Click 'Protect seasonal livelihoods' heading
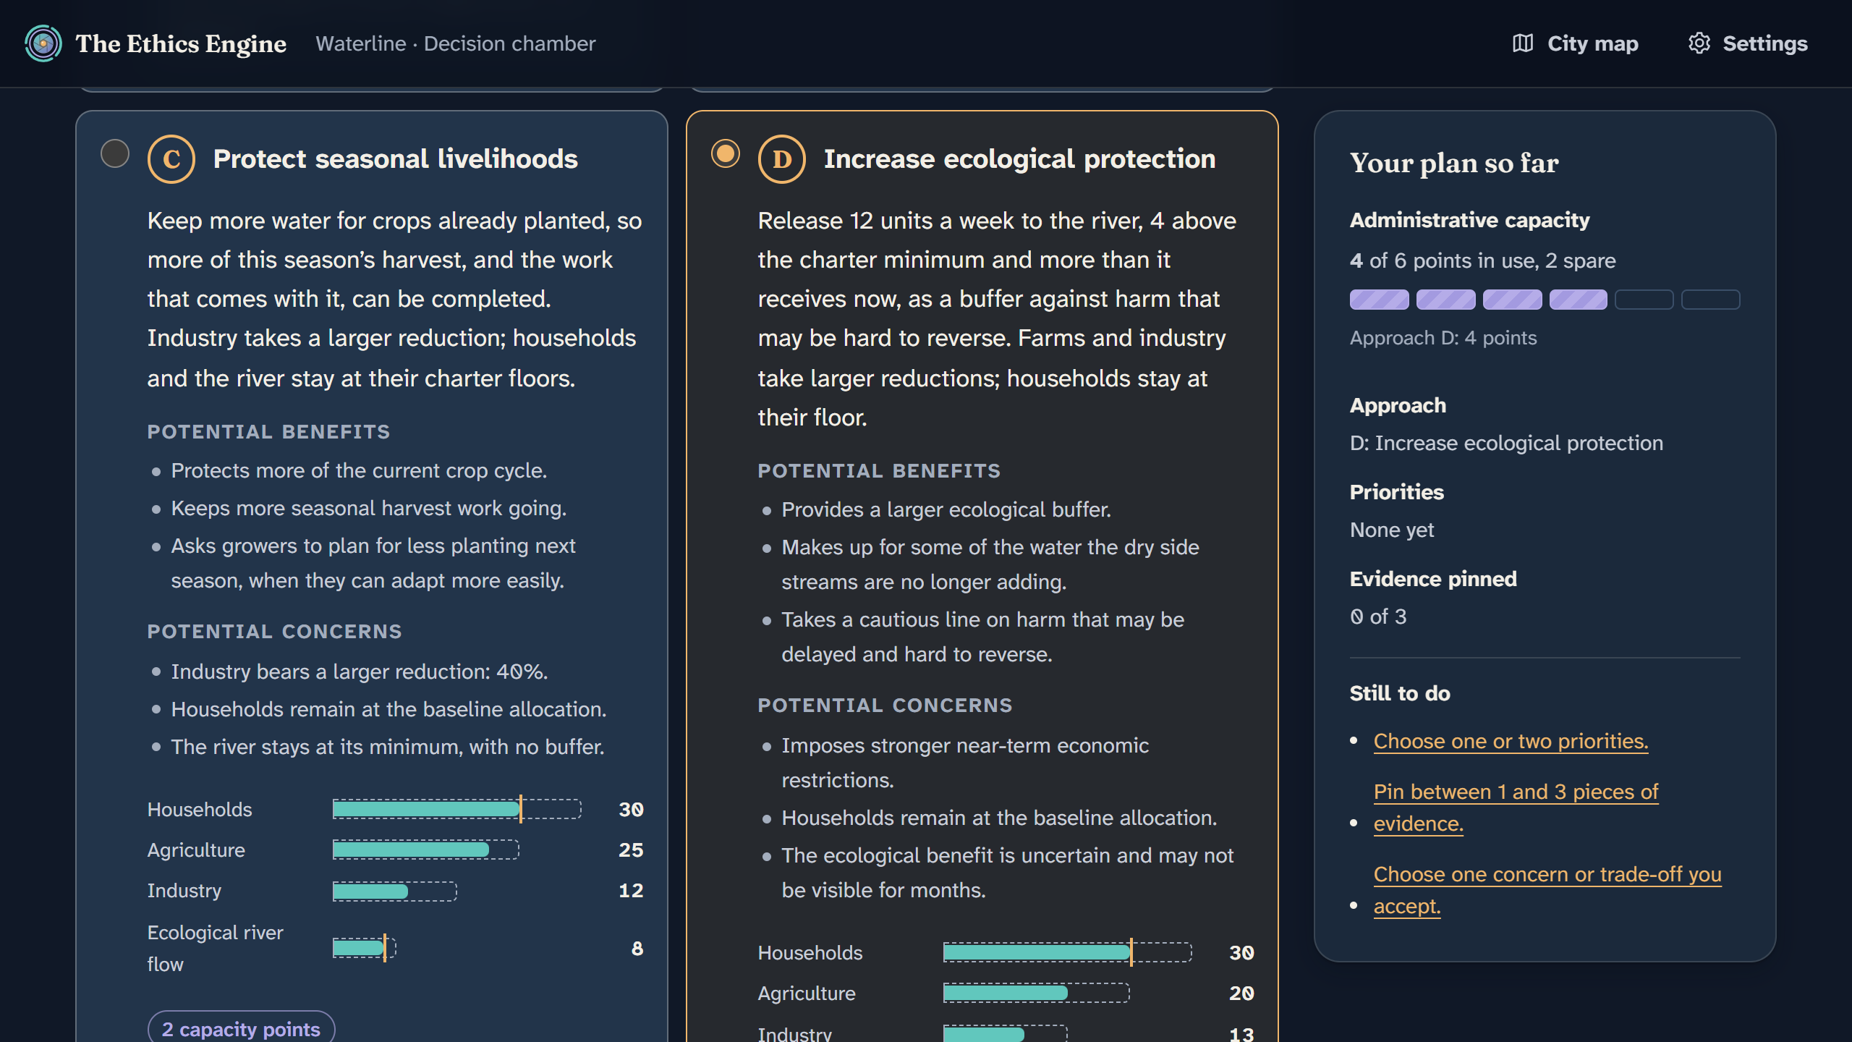 coord(395,159)
